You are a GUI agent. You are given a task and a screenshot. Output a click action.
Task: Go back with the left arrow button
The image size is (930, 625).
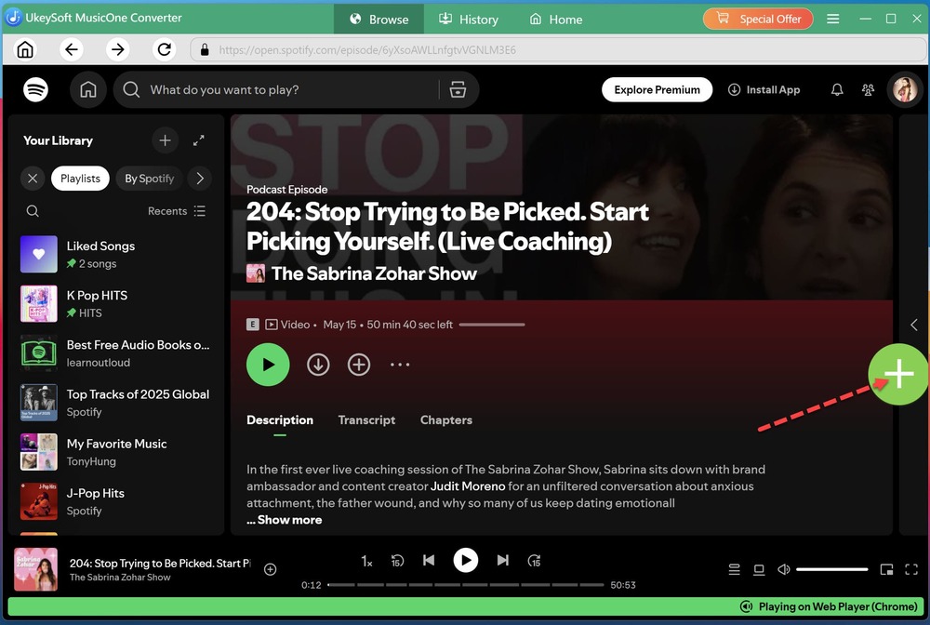[72, 49]
